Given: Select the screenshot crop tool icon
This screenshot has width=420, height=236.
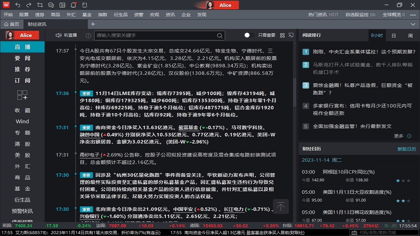Looking at the screenshot, I should point(40,5).
